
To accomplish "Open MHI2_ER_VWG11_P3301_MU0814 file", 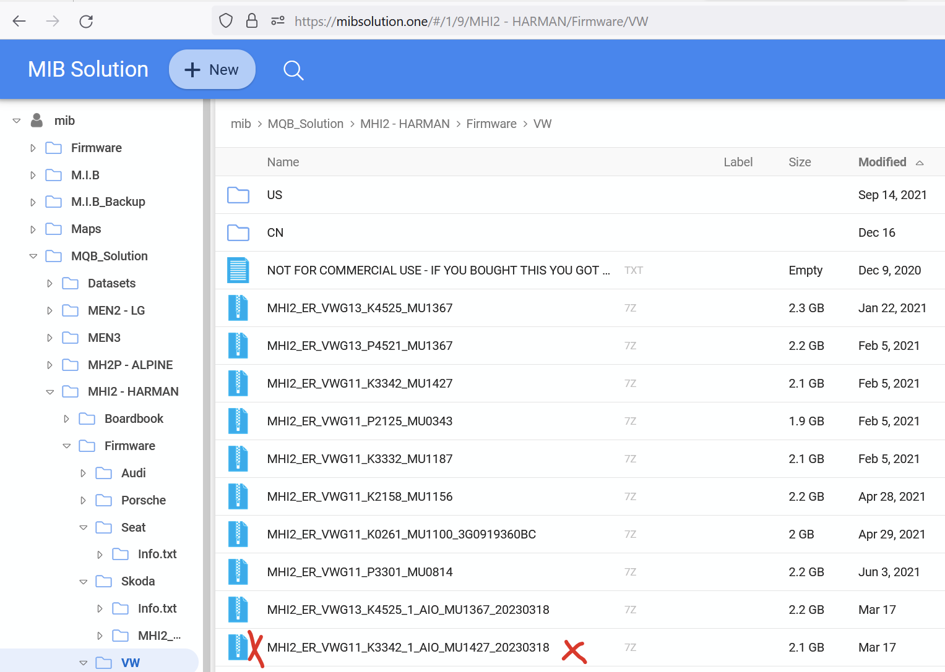I will 360,572.
